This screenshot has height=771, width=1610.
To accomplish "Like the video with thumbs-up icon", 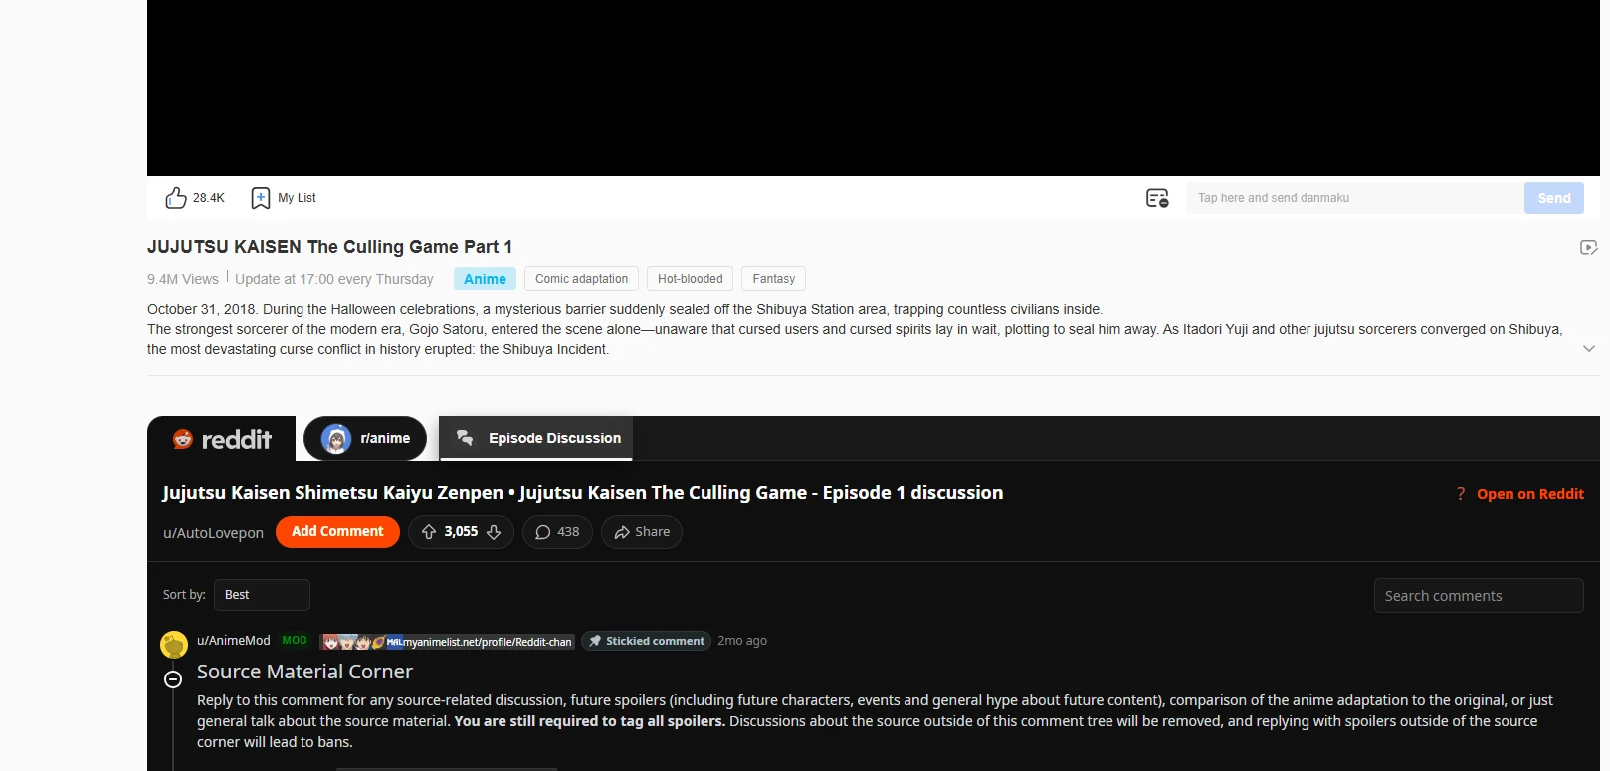I will [176, 198].
